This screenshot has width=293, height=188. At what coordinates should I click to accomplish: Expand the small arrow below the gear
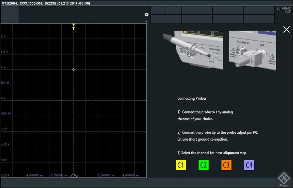coord(146,21)
